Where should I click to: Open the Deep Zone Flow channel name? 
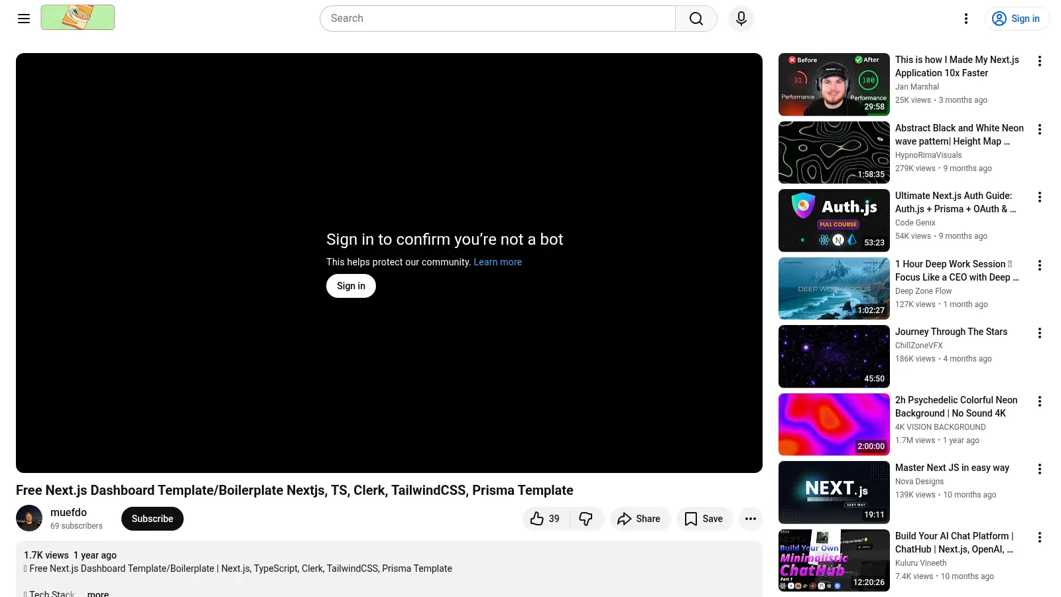tap(923, 291)
